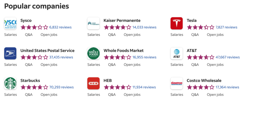
Task: Open the red HEB logo
Action: pos(93,83)
